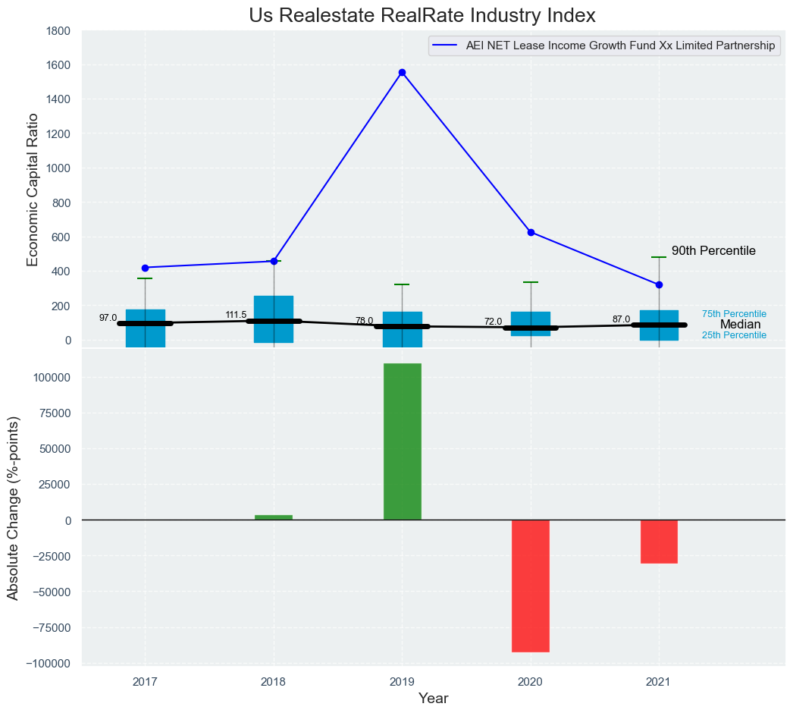Click the red 2021 absolute change bar
The height and width of the screenshot is (713, 793).
(x=659, y=542)
